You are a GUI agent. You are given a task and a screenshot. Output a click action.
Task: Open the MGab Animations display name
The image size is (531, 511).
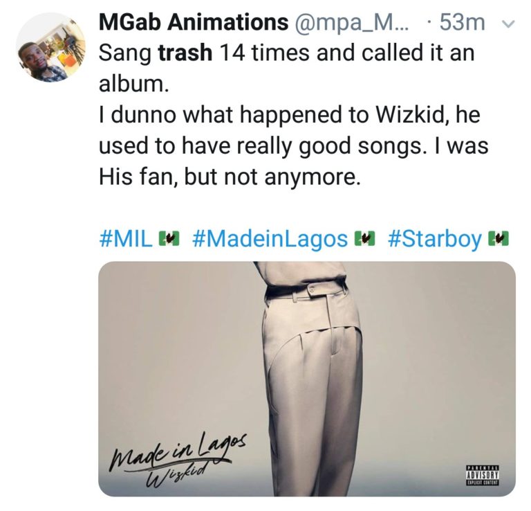[x=194, y=23]
